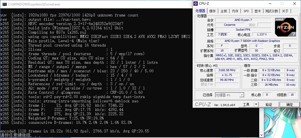Viewport: 301px width, 138px height.
Task: Click the AMD Ryzen 7 name field
Action: [243, 20]
